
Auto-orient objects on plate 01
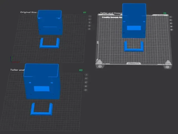click(x=90, y=23)
